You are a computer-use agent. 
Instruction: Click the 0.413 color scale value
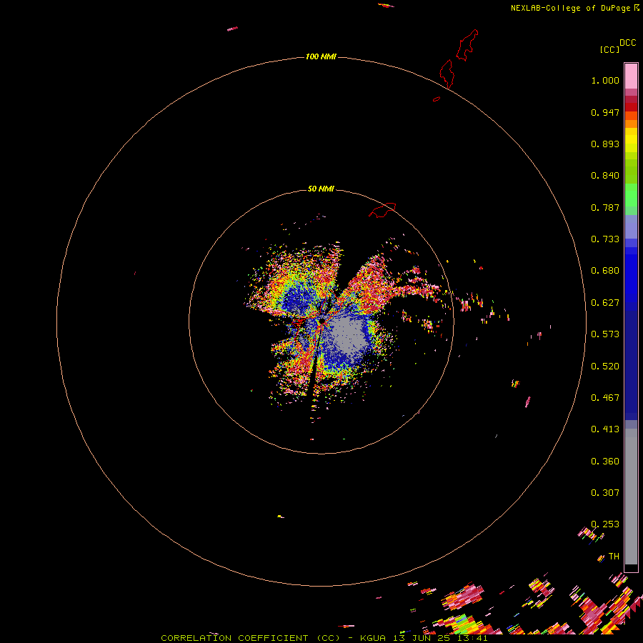605,429
